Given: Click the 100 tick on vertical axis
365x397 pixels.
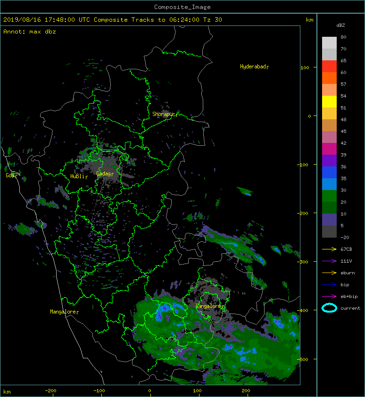Looking at the screenshot, I should (x=305, y=67).
